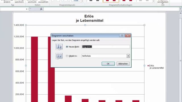Expand the formula bar with right-edge arrow
This screenshot has width=182, height=102.
click(x=180, y=9)
